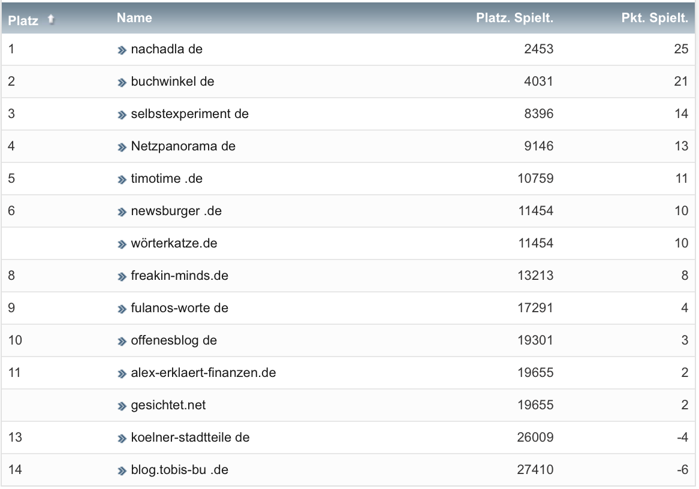Sort by Platz. Spielt. column header
Viewport: 699px width, 489px height.
coord(514,18)
